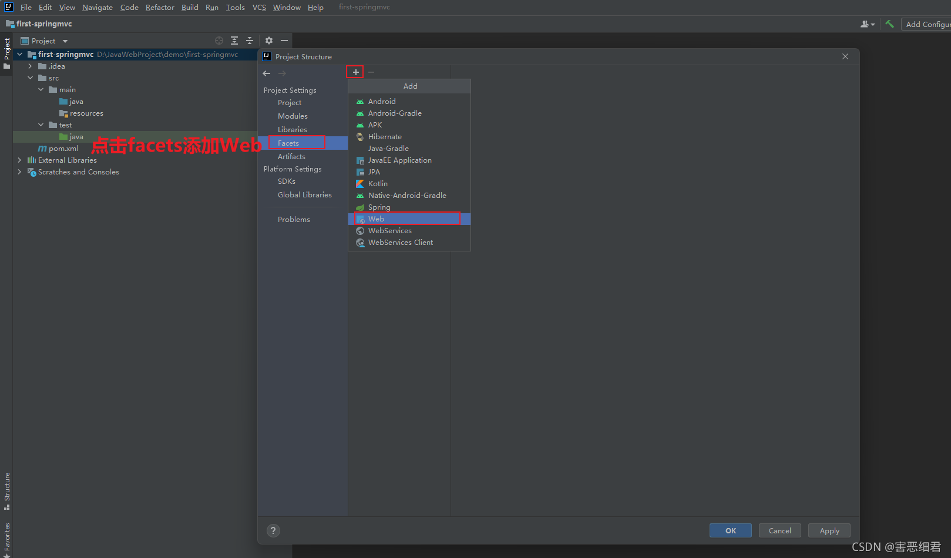This screenshot has height=558, width=951.
Task: Collapse the main folder
Action: coord(41,90)
